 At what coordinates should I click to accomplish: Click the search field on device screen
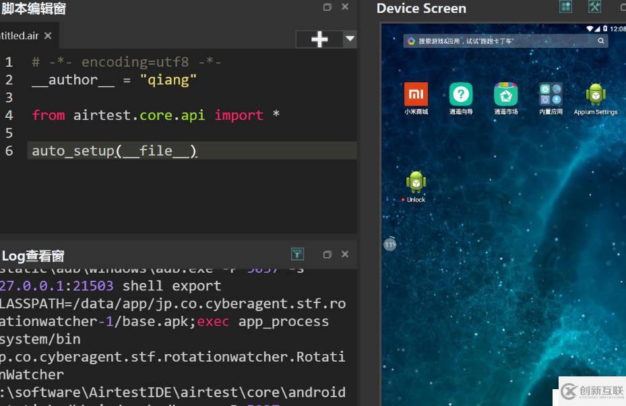[x=505, y=40]
